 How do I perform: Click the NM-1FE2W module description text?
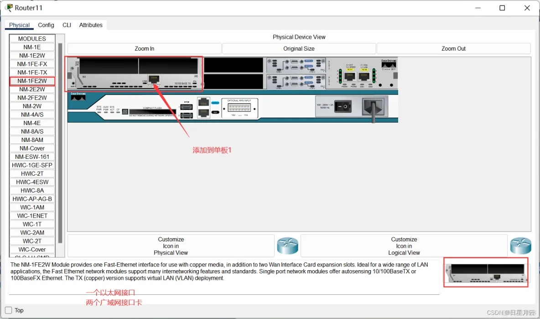pyautogui.click(x=219, y=272)
